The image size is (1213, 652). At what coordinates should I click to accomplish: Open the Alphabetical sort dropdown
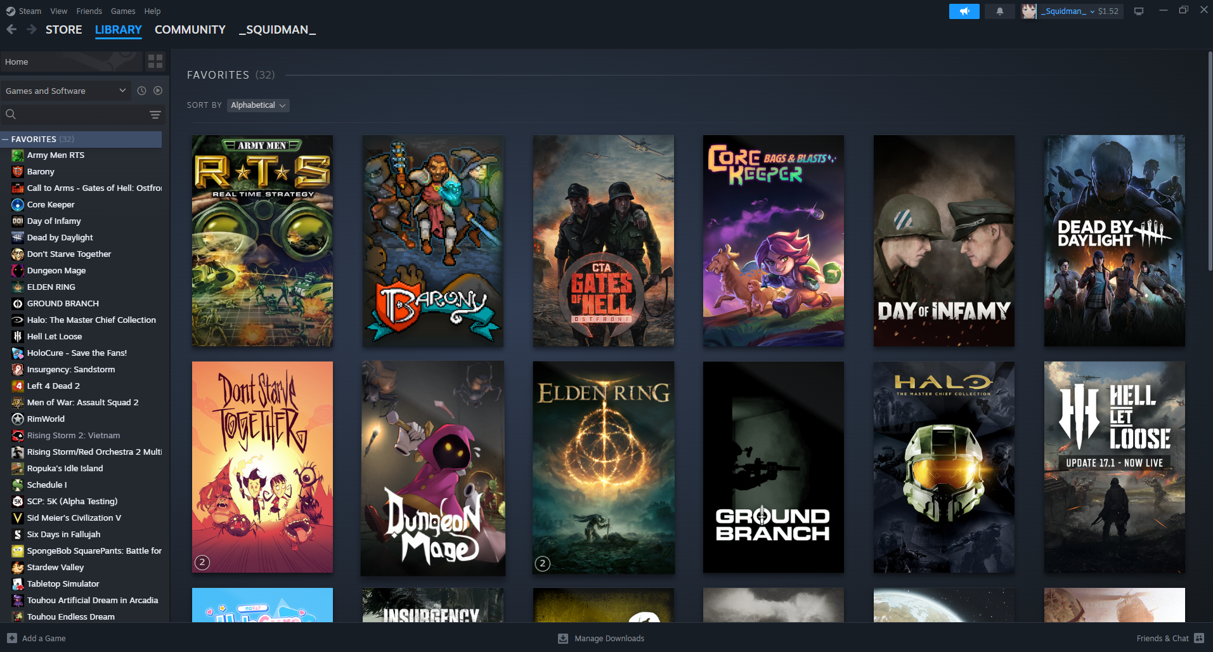tap(258, 105)
